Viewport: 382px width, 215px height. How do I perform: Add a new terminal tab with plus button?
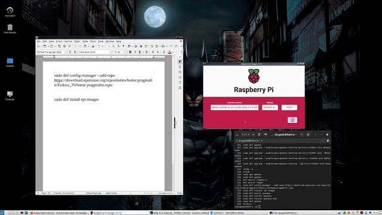(253, 134)
